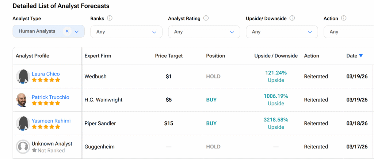374x159 pixels.
Task: Click the Unknown Analyst avatar icon
Action: (x=23, y=147)
